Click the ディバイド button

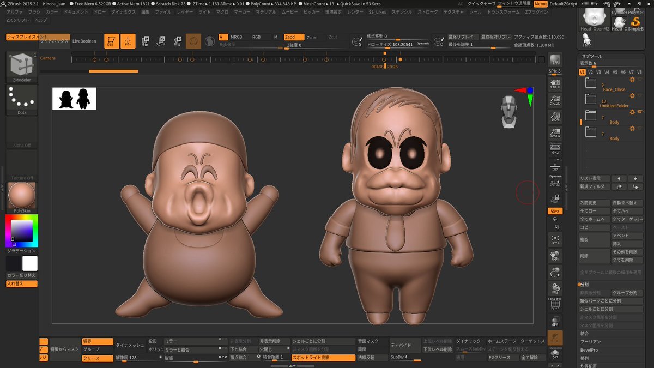(x=404, y=345)
